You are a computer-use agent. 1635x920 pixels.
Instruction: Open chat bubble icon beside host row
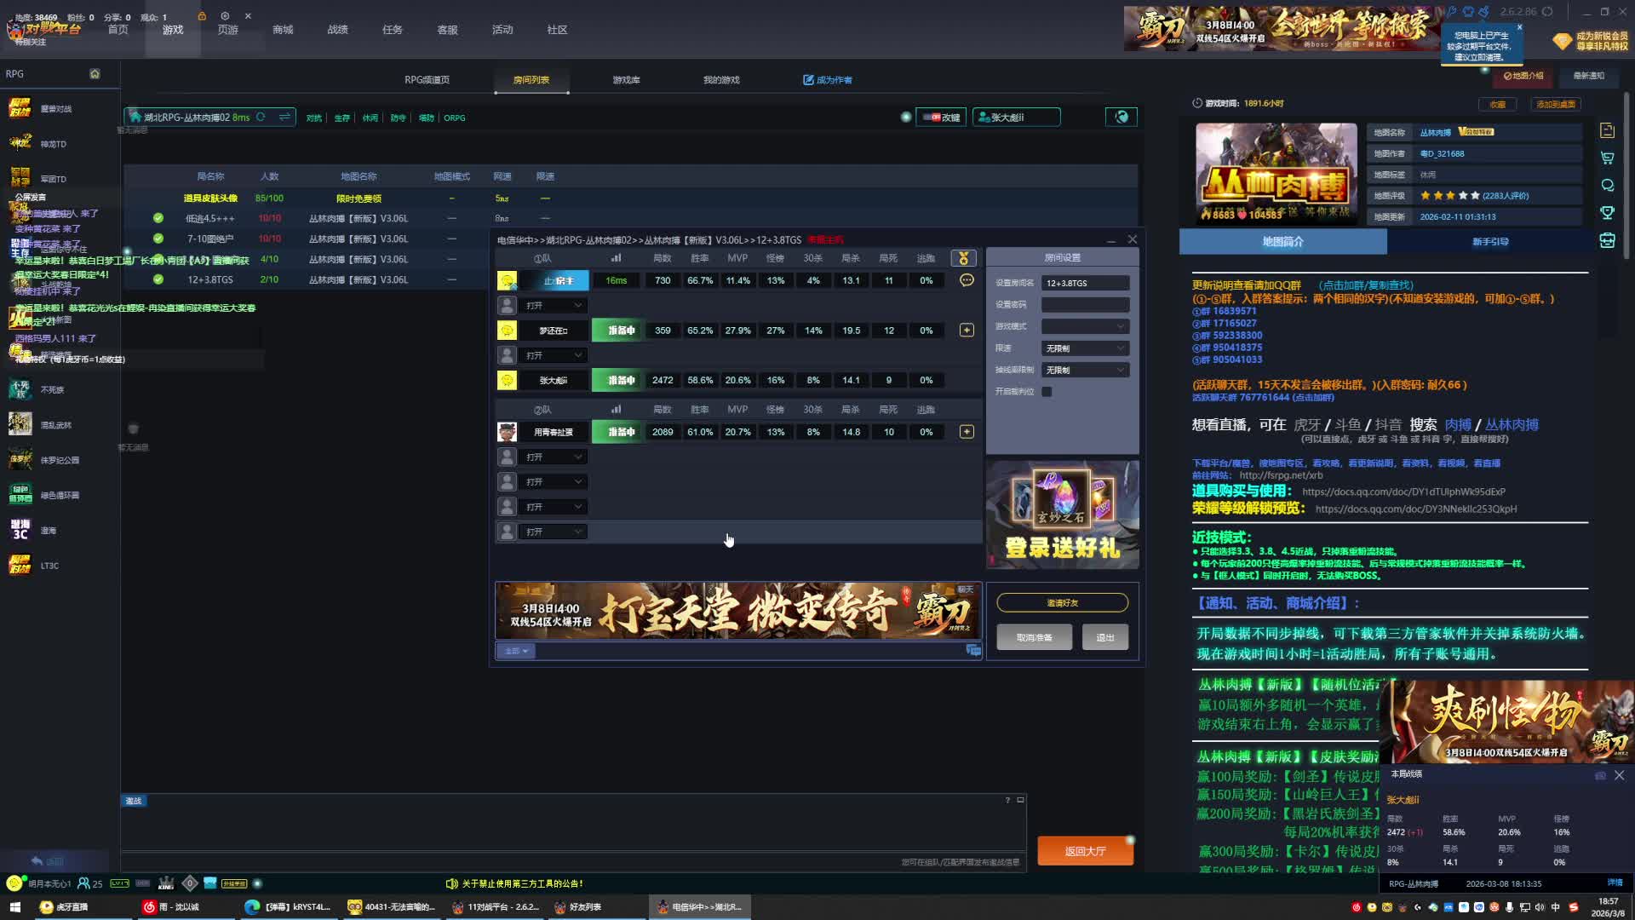[967, 280]
